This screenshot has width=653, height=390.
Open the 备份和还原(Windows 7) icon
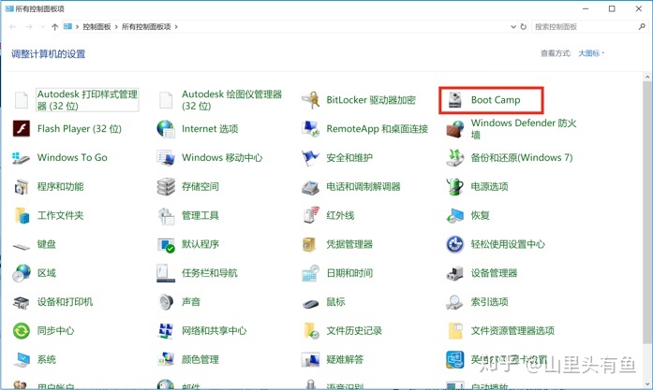click(454, 157)
